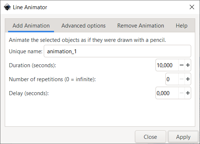Viewport: 200px width, 144px height.
Task: Click the Delay value field showing 0,000
Action: [x=167, y=93]
